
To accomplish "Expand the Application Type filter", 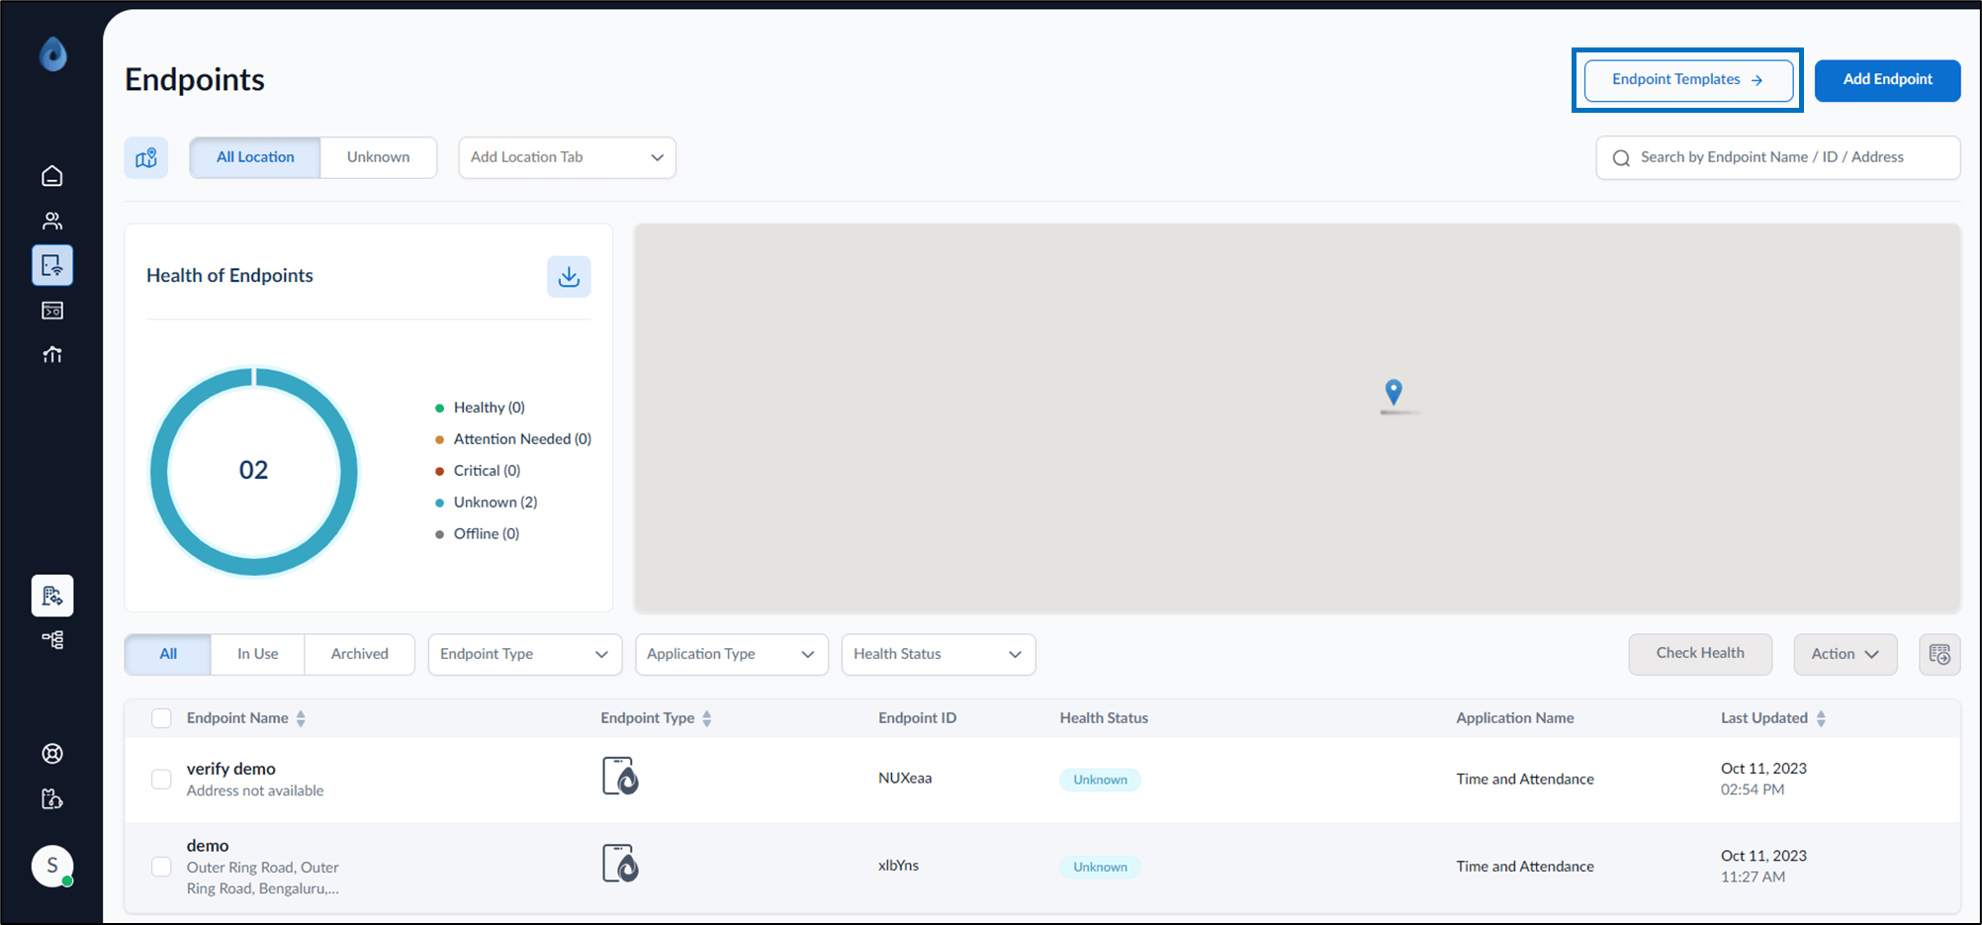I will [x=732, y=654].
